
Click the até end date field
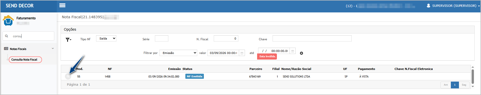(x=274, y=51)
